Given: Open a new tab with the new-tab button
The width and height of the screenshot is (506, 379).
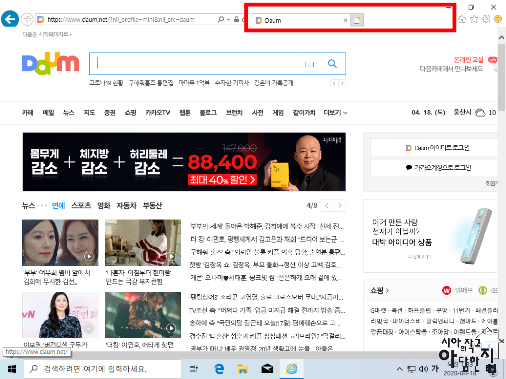Looking at the screenshot, I should coord(357,20).
